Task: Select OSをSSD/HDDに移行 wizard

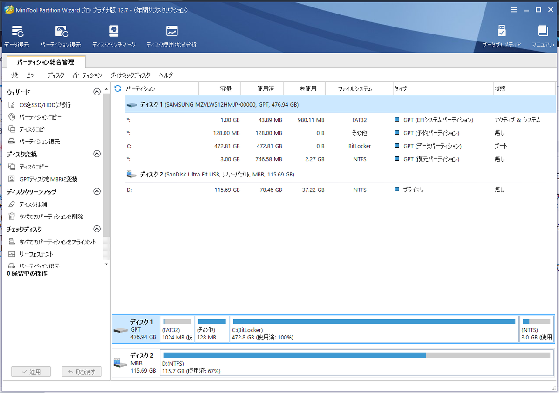Action: [x=45, y=105]
